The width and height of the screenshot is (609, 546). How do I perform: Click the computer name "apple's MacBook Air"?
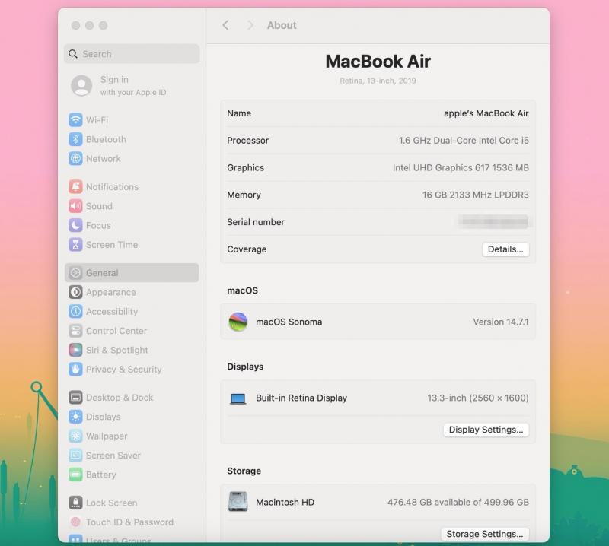click(x=486, y=113)
